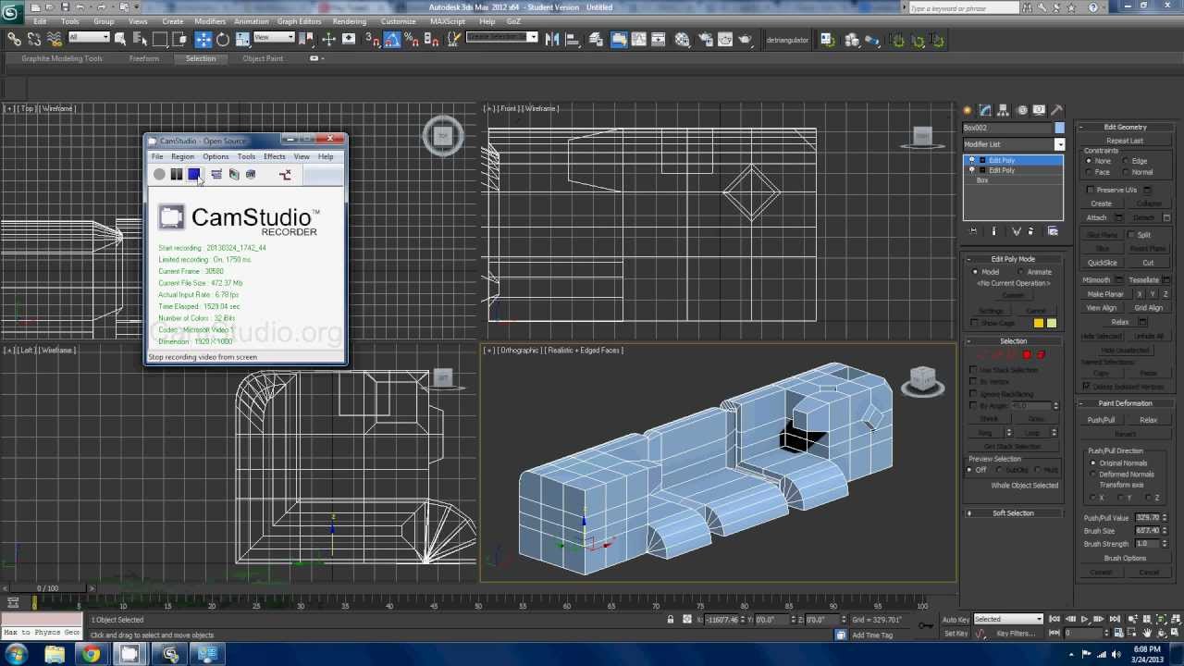The height and width of the screenshot is (666, 1184).
Task: Open the Selected key filter dropdown
Action: [x=1008, y=619]
